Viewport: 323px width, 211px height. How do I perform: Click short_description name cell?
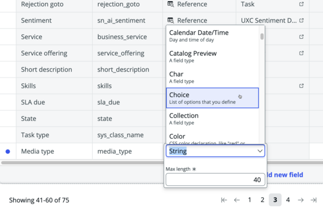tap(128, 70)
